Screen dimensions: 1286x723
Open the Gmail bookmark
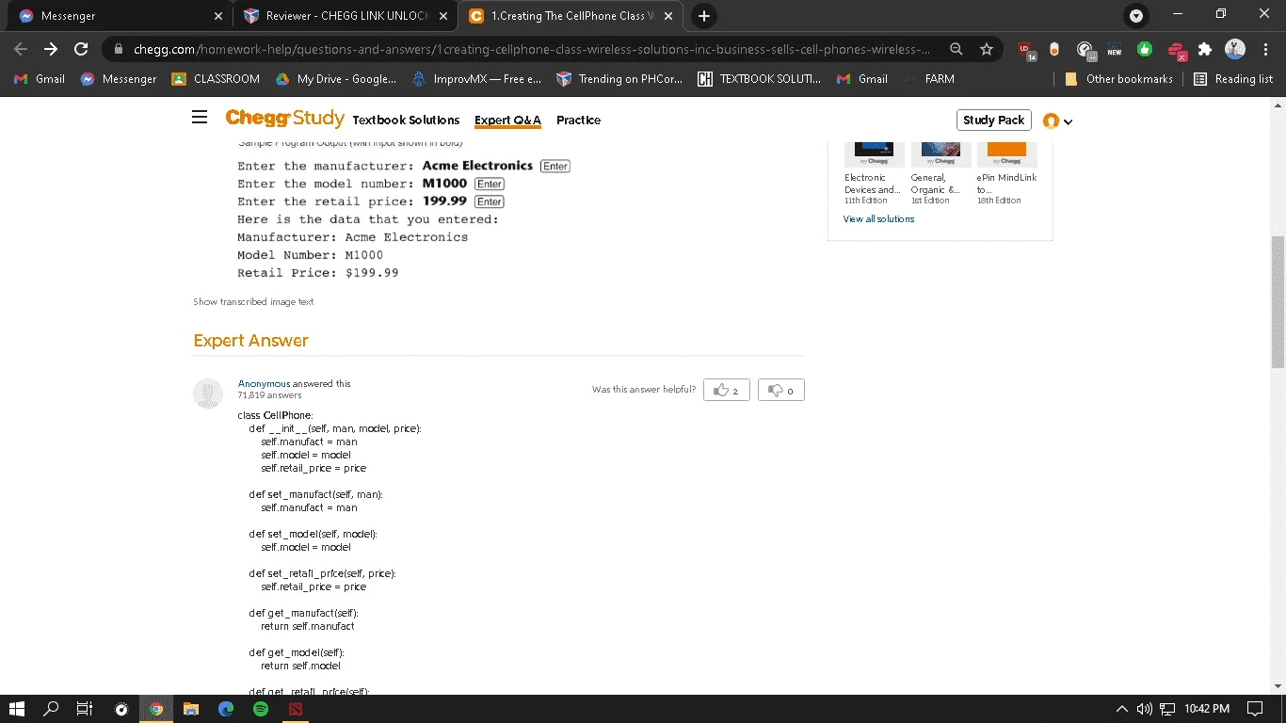40,79
